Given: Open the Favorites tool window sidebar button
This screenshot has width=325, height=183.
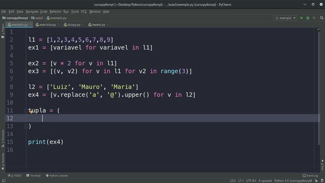Looking at the screenshot, I should [x=3, y=161].
